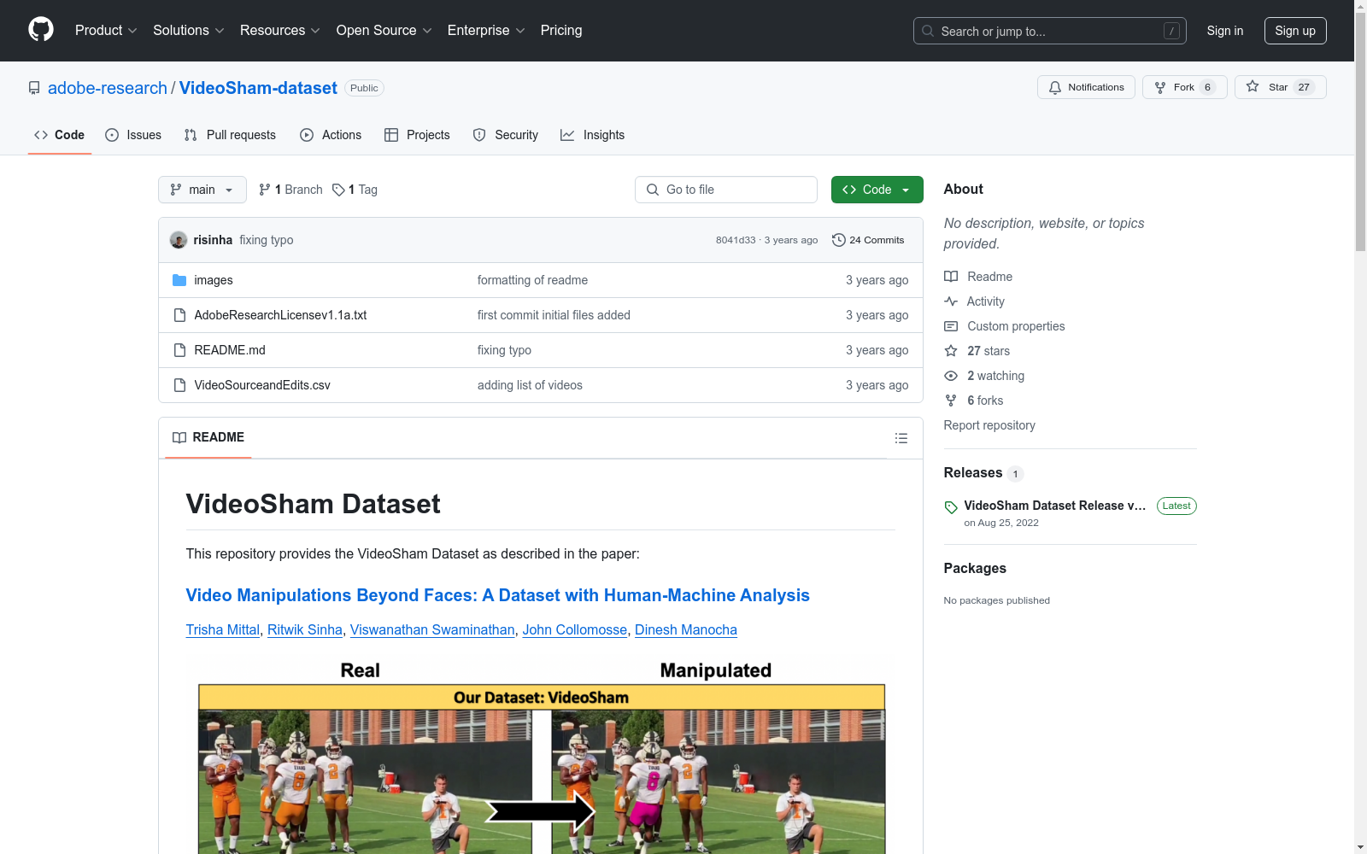The width and height of the screenshot is (1367, 854).
Task: Expand the Solutions menu
Action: [189, 31]
